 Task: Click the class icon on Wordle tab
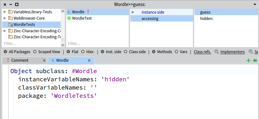coord(53,60)
